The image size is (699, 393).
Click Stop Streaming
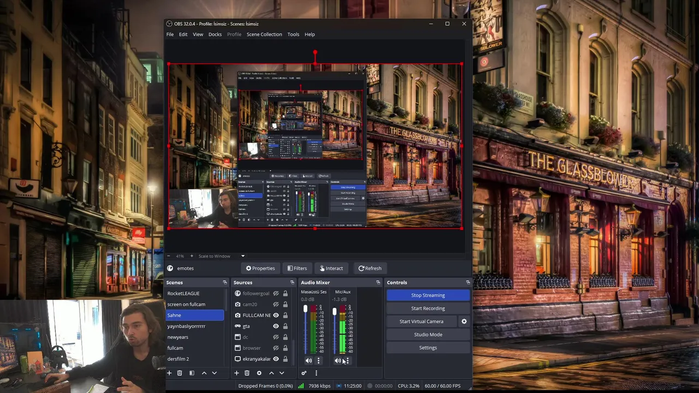[x=428, y=295]
